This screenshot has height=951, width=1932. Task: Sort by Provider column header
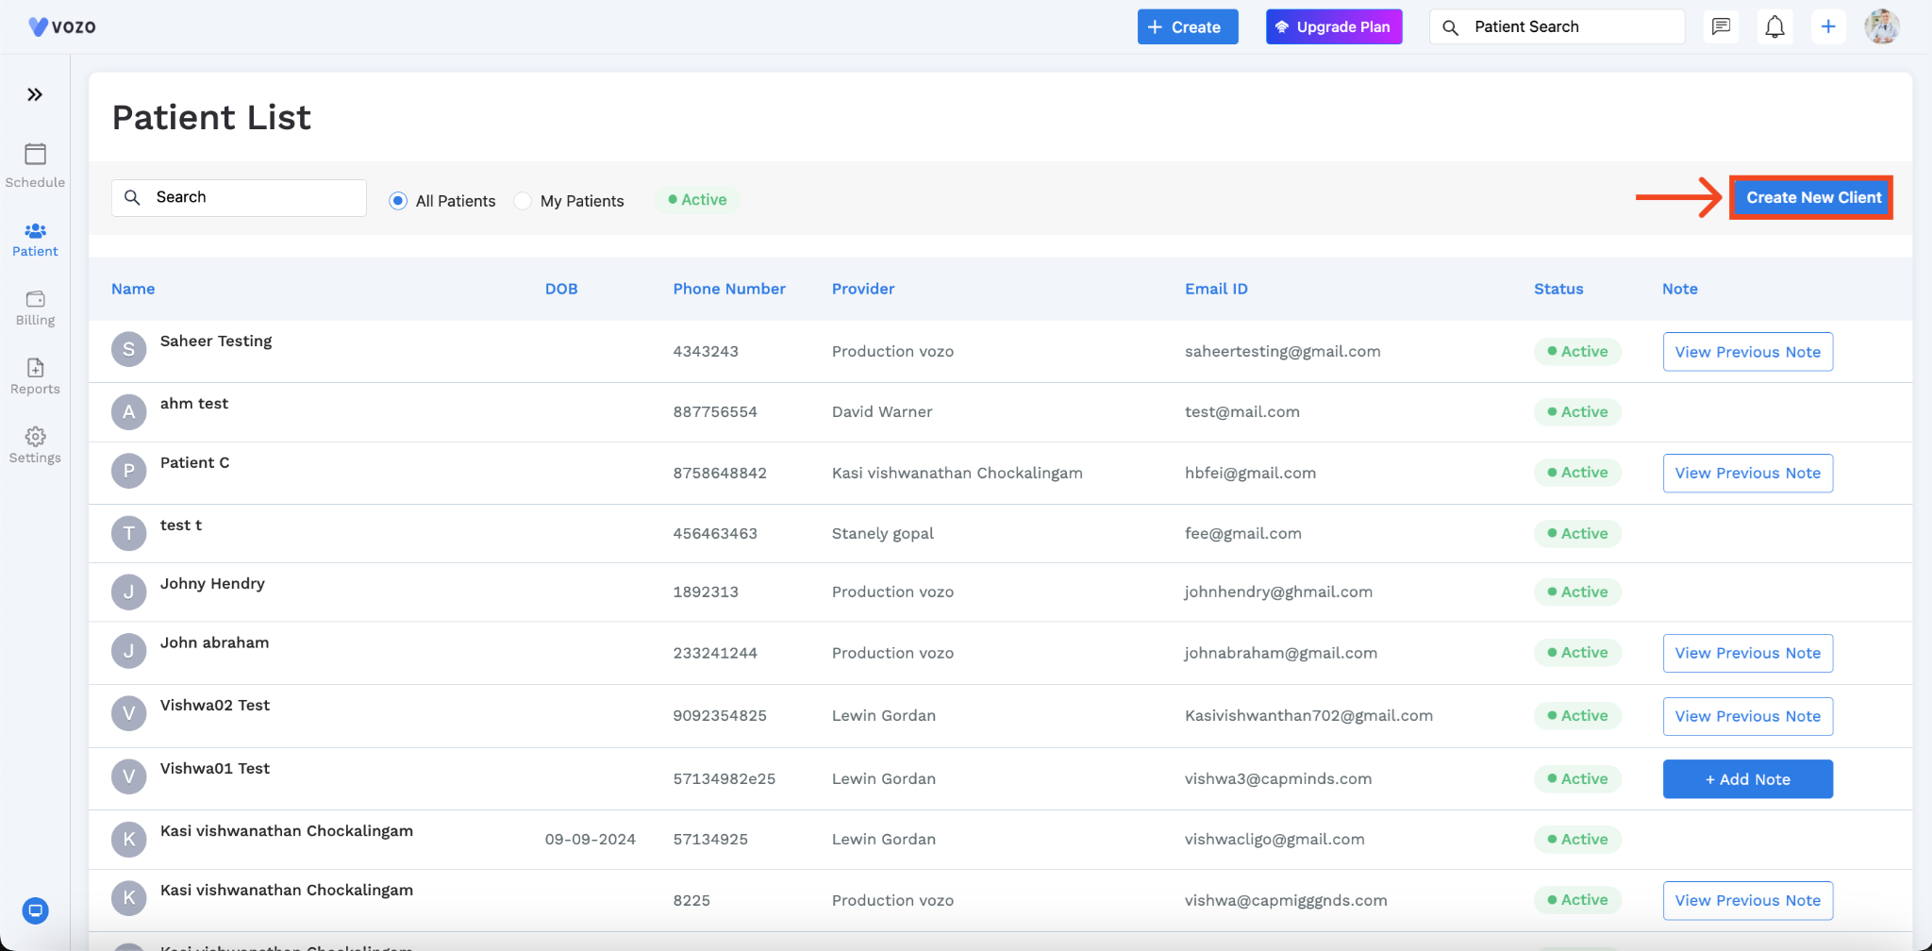(x=863, y=289)
